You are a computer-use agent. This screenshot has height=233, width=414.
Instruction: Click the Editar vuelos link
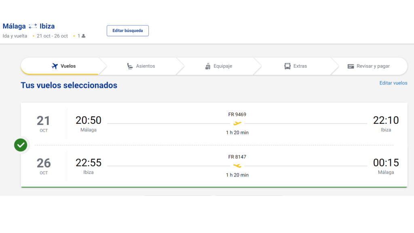[393, 83]
